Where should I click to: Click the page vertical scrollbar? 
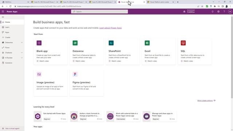click(x=232, y=57)
